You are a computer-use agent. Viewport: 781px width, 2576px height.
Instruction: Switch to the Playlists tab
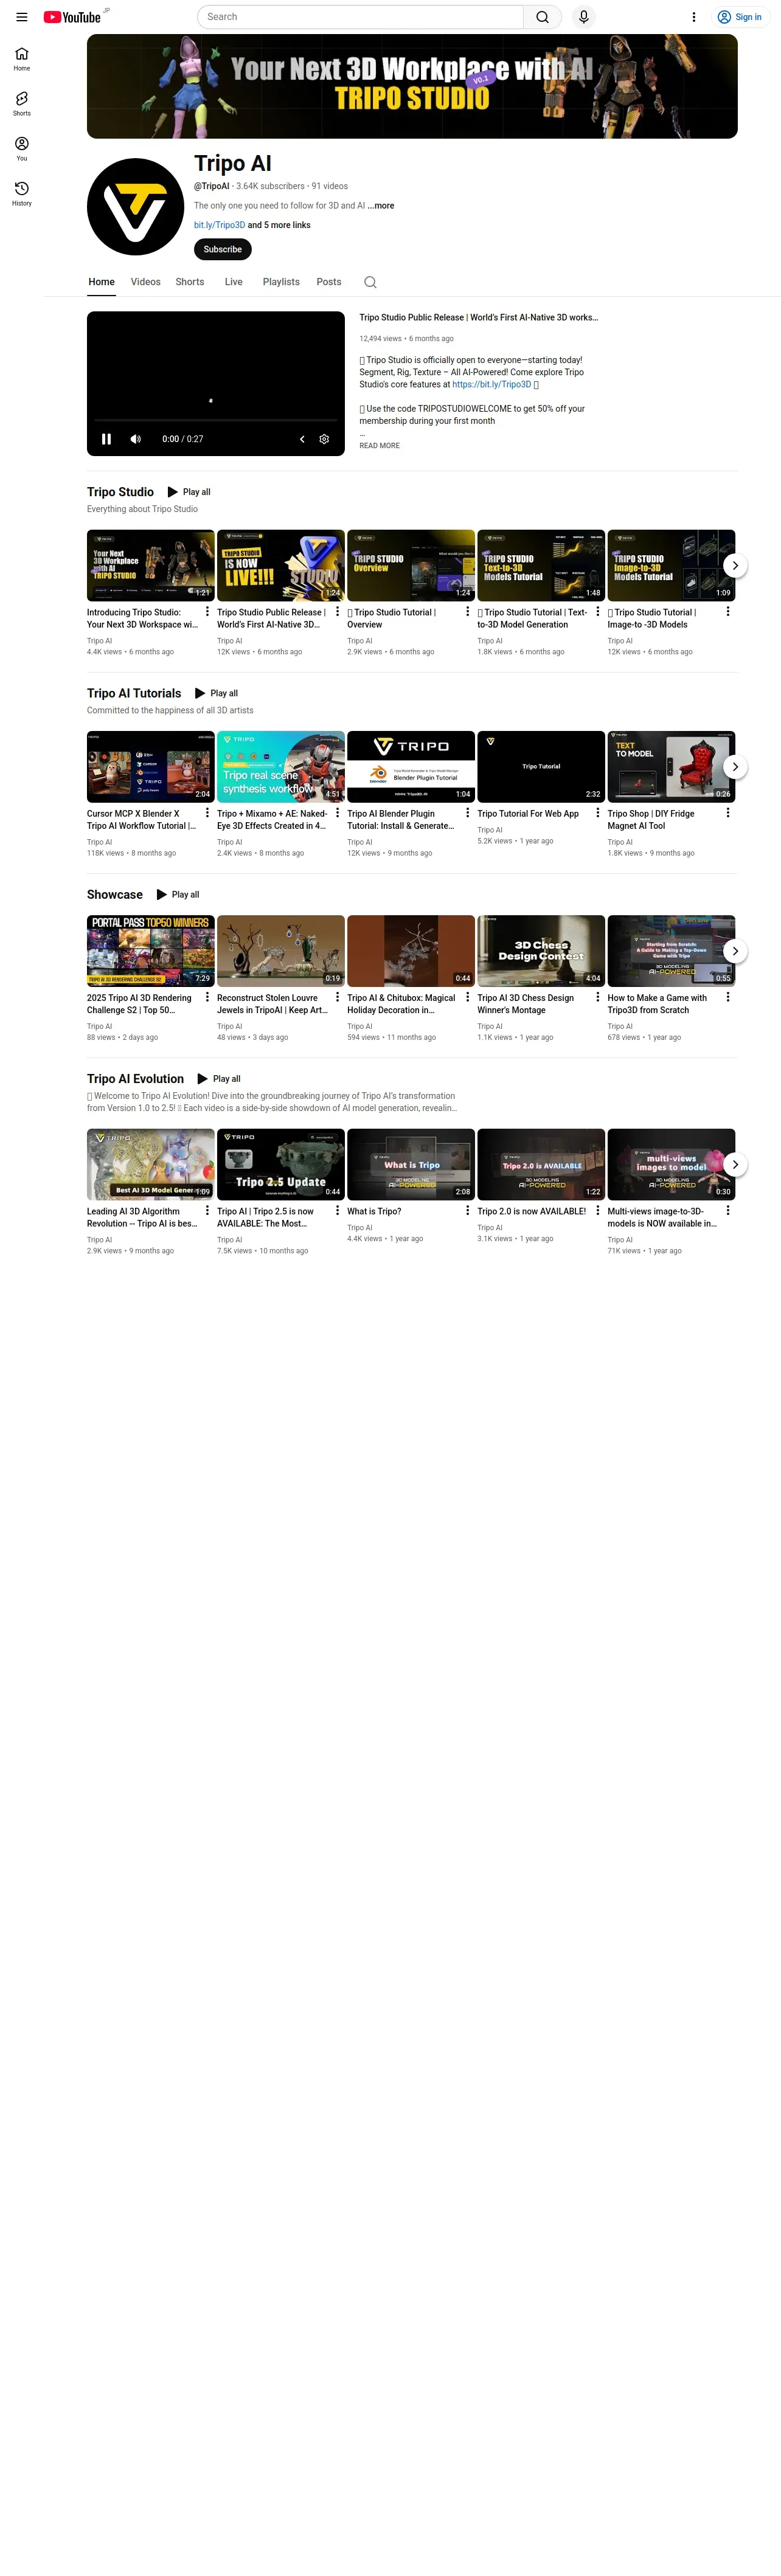click(x=281, y=282)
